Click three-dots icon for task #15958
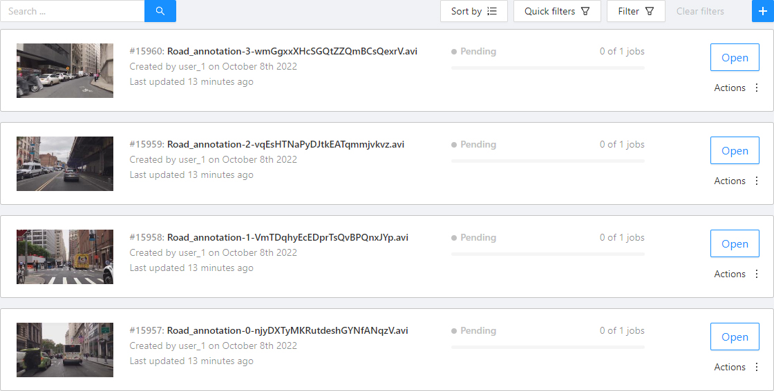774x391 pixels. tap(757, 274)
